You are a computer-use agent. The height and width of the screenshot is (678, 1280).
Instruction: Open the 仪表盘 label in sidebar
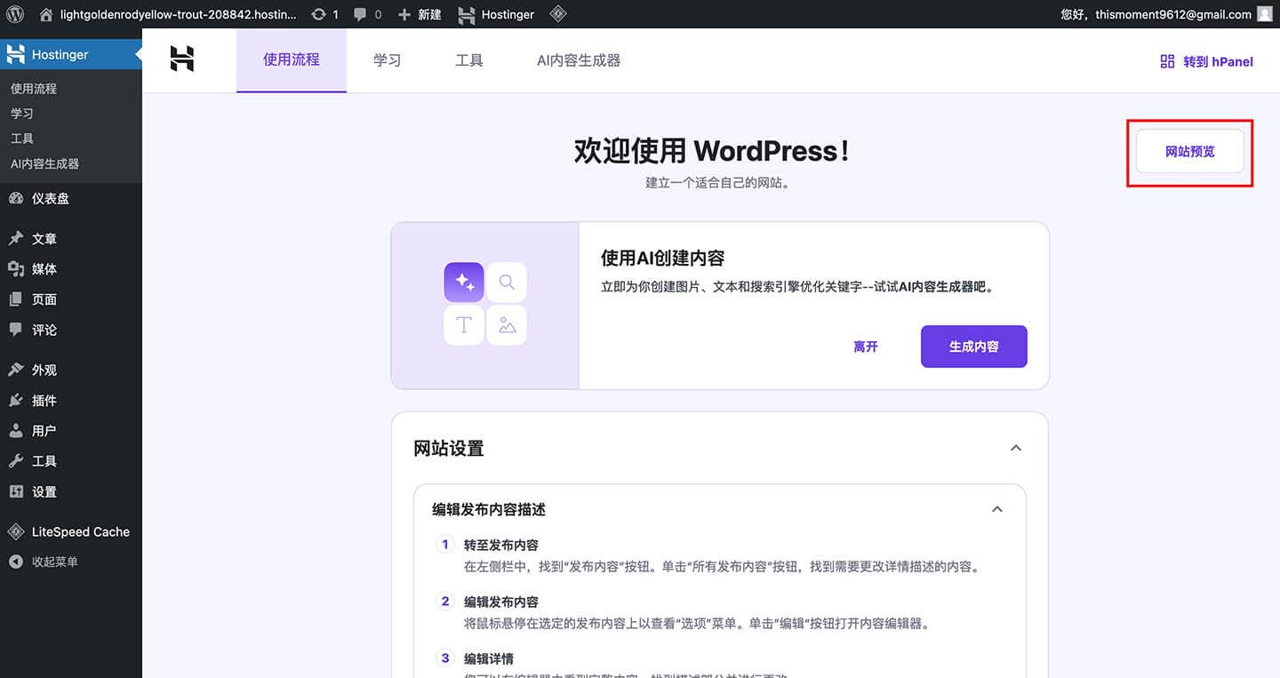tap(51, 198)
